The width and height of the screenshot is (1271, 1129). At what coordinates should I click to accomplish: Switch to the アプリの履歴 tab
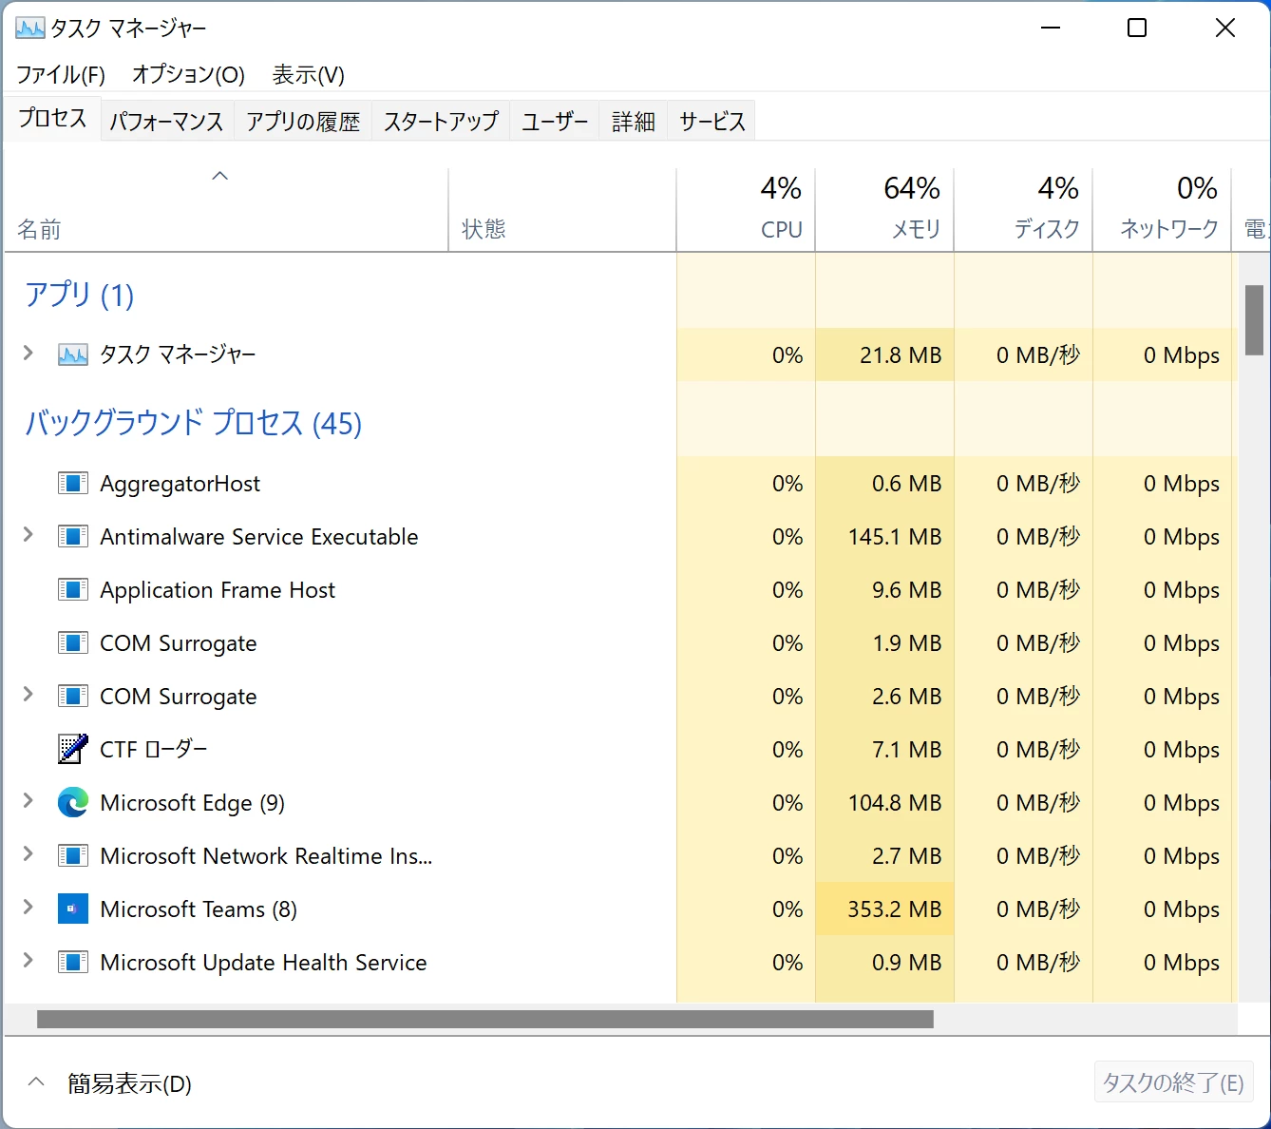click(303, 122)
